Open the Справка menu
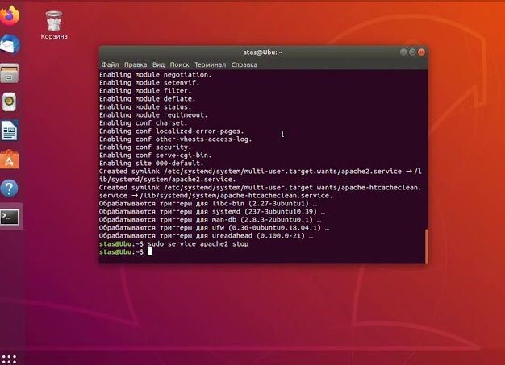 244,64
